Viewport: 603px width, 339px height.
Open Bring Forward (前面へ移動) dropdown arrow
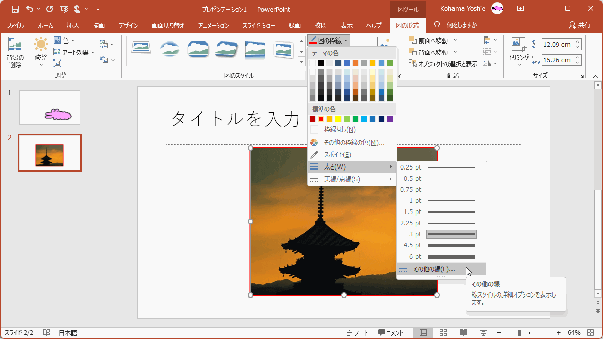click(455, 40)
